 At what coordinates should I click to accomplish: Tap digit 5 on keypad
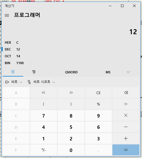[71, 127]
